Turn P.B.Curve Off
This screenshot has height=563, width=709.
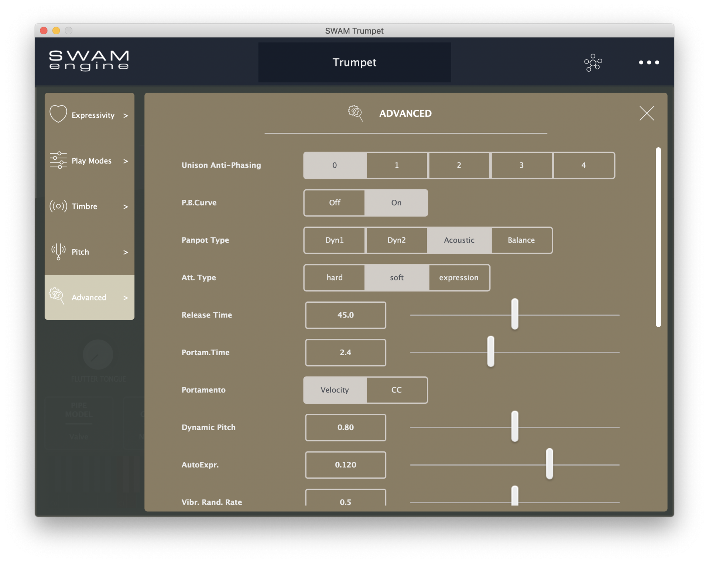click(335, 203)
